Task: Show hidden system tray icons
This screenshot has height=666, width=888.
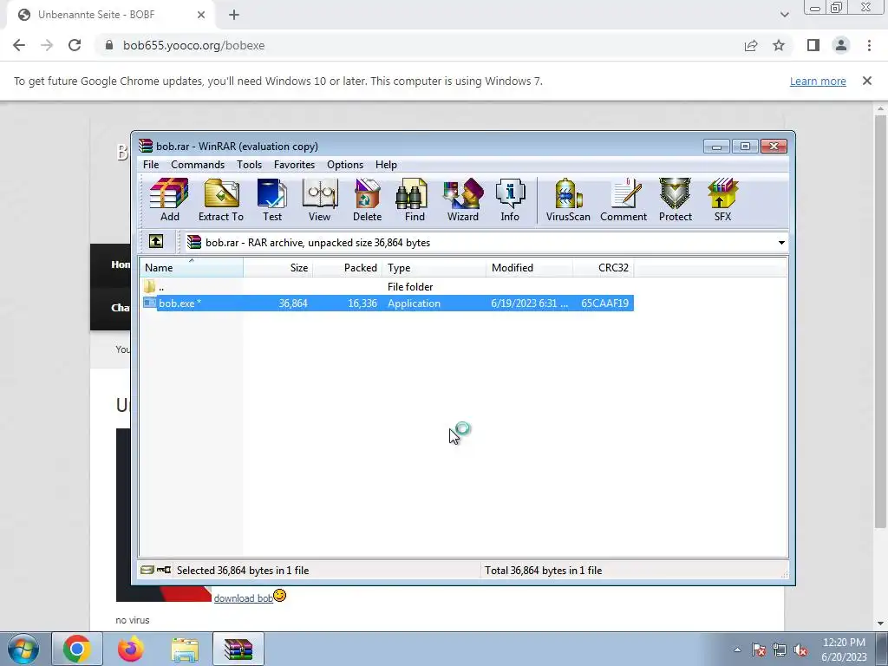Action: [737, 650]
